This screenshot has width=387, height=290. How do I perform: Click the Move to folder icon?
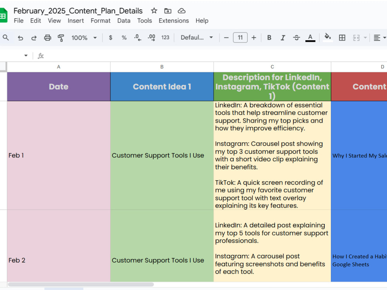tap(168, 10)
